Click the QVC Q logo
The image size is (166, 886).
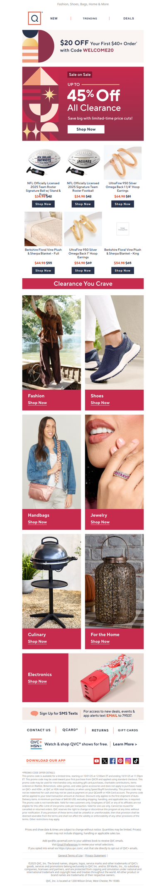click(x=35, y=18)
